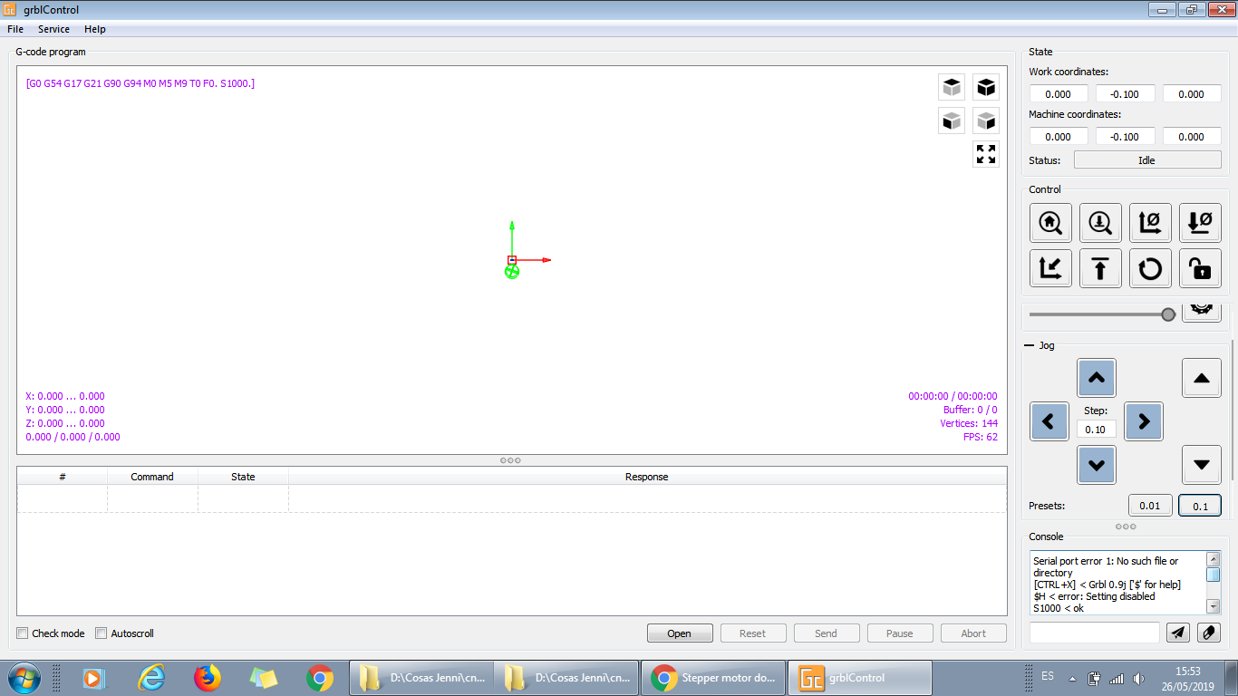
Task: Click the jog Step value field
Action: click(x=1097, y=430)
